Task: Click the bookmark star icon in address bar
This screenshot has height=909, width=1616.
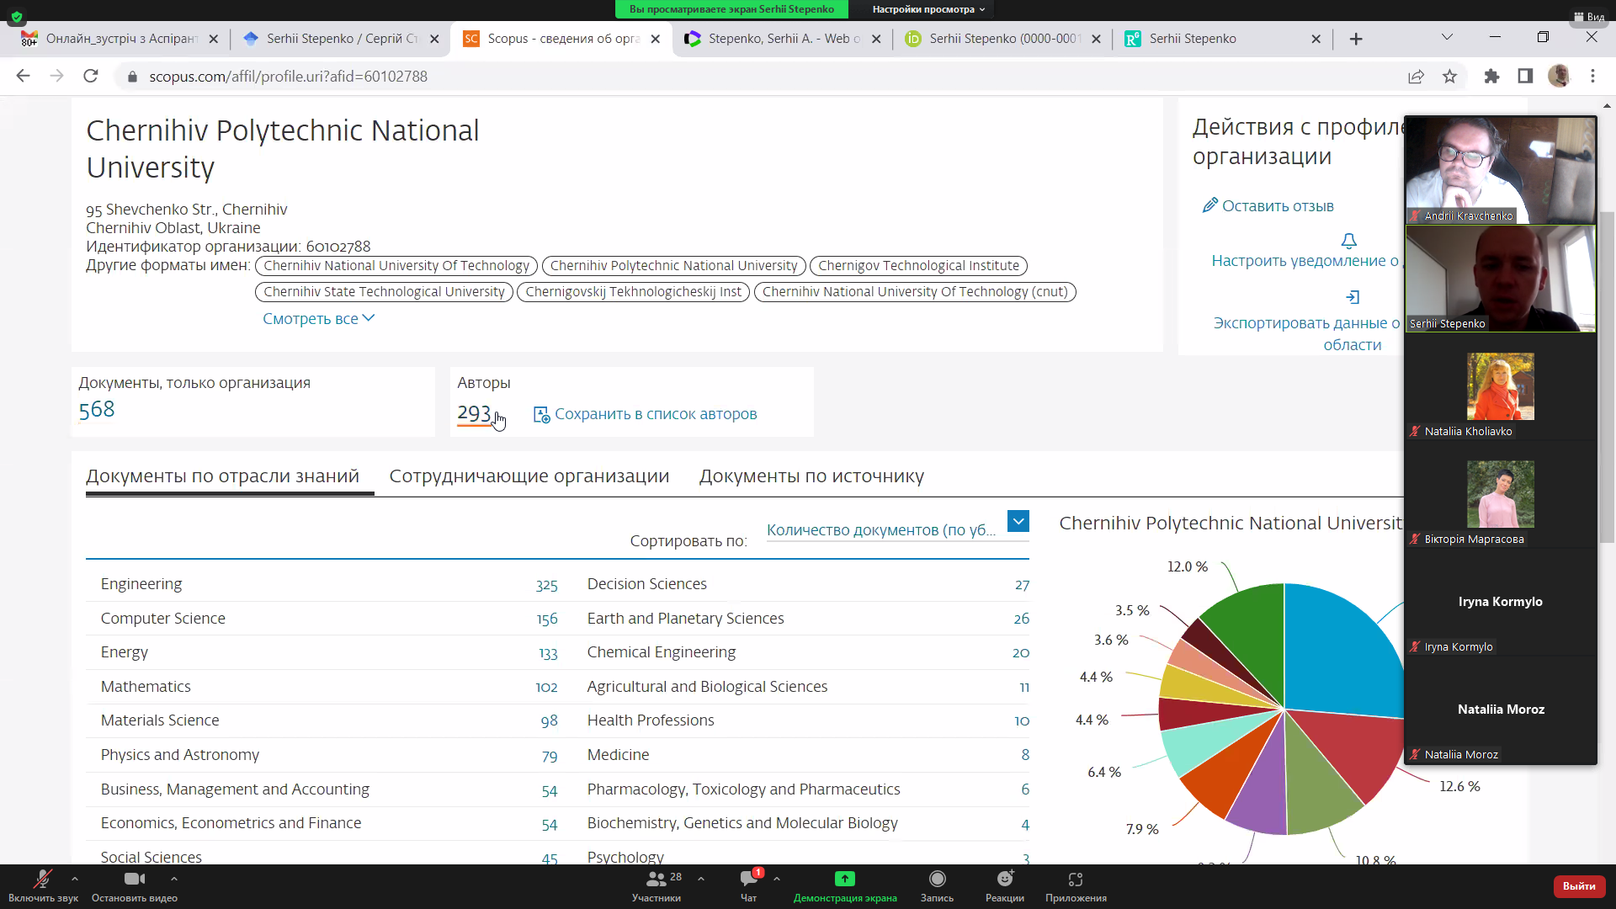Action: pos(1449,77)
